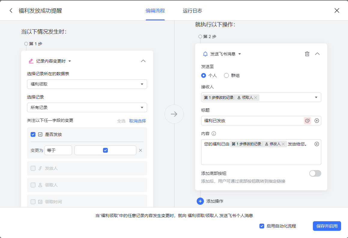
Task: Collapse the 记录内容变更时 trigger card
Action: point(143,61)
